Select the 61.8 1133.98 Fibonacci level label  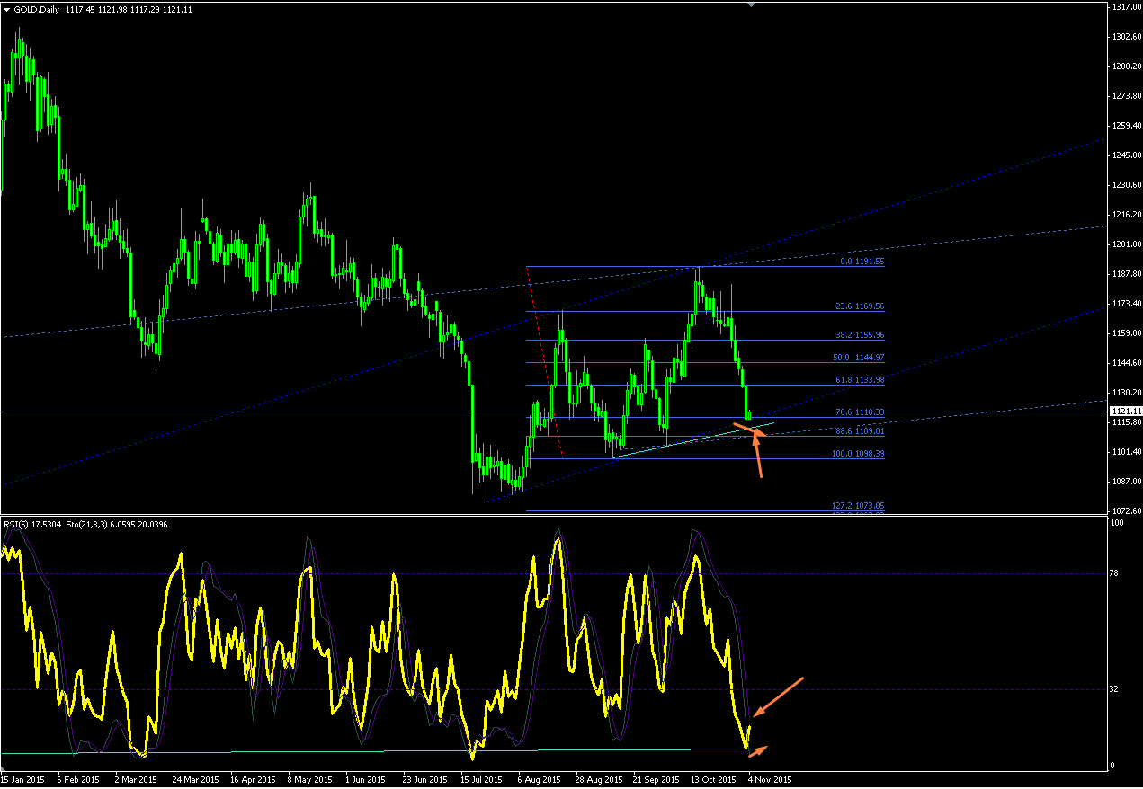pos(861,380)
